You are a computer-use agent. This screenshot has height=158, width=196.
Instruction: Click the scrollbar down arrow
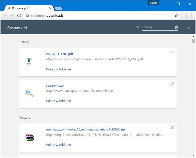193,155
